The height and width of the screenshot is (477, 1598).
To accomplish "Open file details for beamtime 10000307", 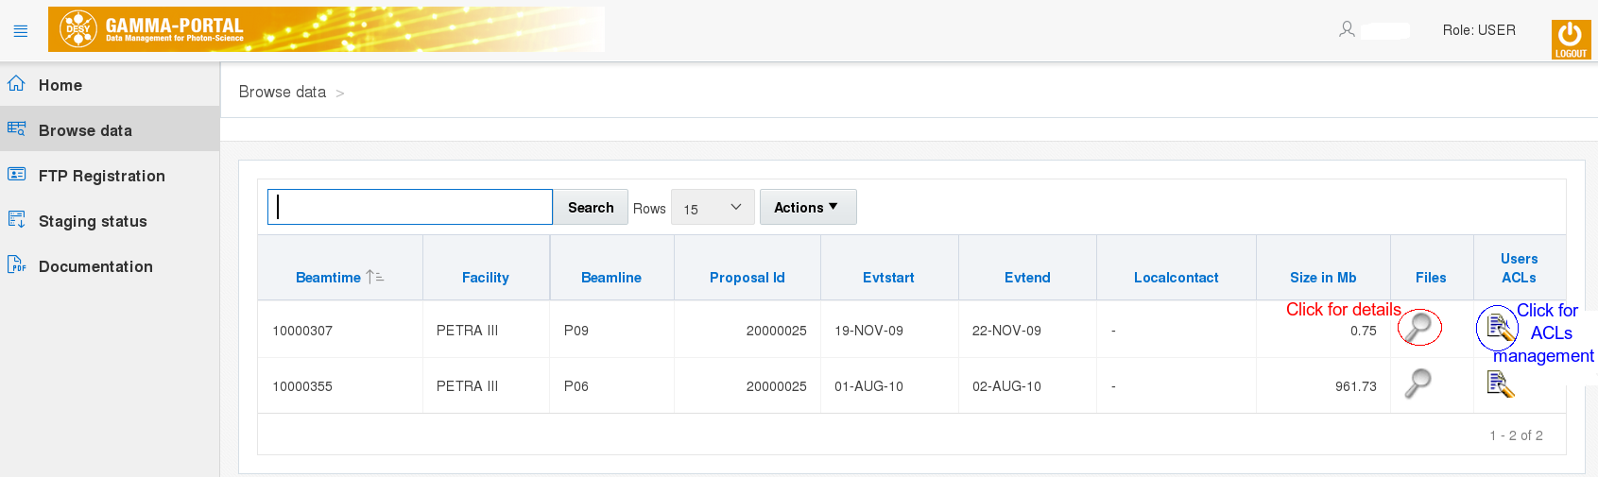I will [x=1418, y=327].
